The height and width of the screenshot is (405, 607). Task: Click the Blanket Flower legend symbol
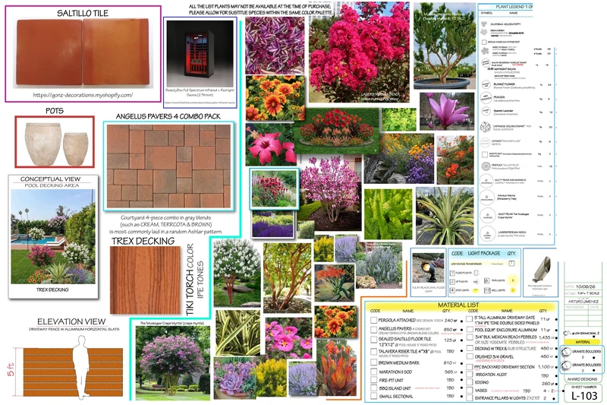tap(486, 84)
